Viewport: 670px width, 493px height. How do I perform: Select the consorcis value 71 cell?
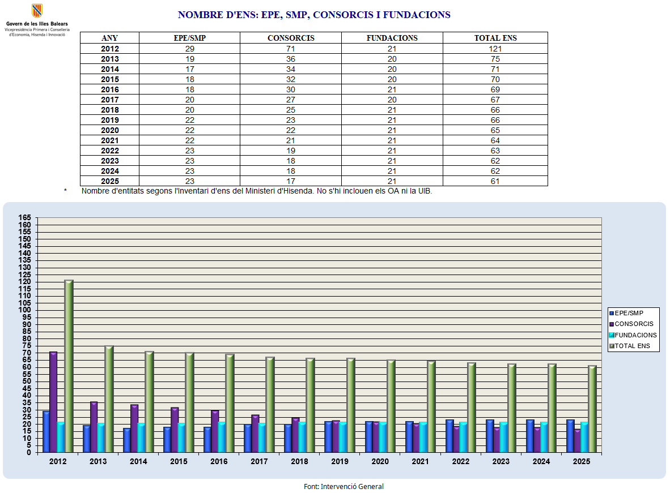pos(291,49)
